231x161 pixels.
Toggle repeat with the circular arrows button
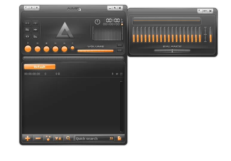tap(27, 36)
